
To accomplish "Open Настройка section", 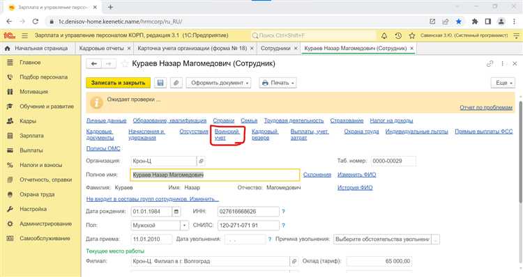I will pyautogui.click(x=33, y=209).
